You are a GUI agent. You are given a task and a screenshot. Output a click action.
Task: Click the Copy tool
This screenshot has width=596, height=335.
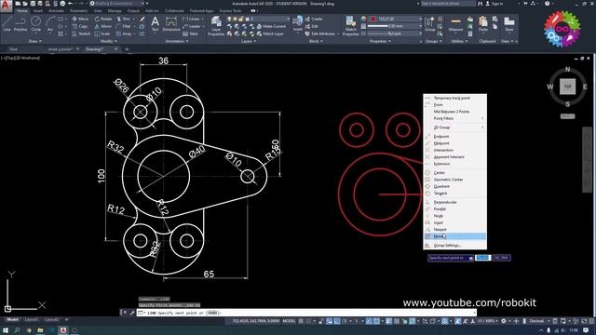(80, 26)
